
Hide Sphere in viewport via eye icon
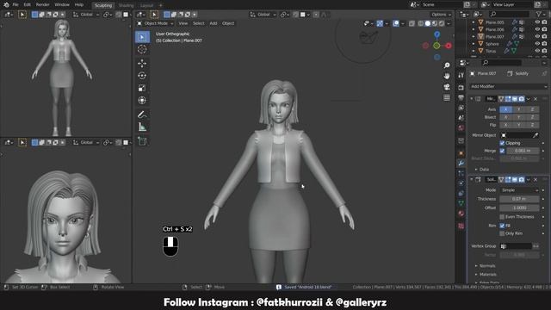coord(537,44)
